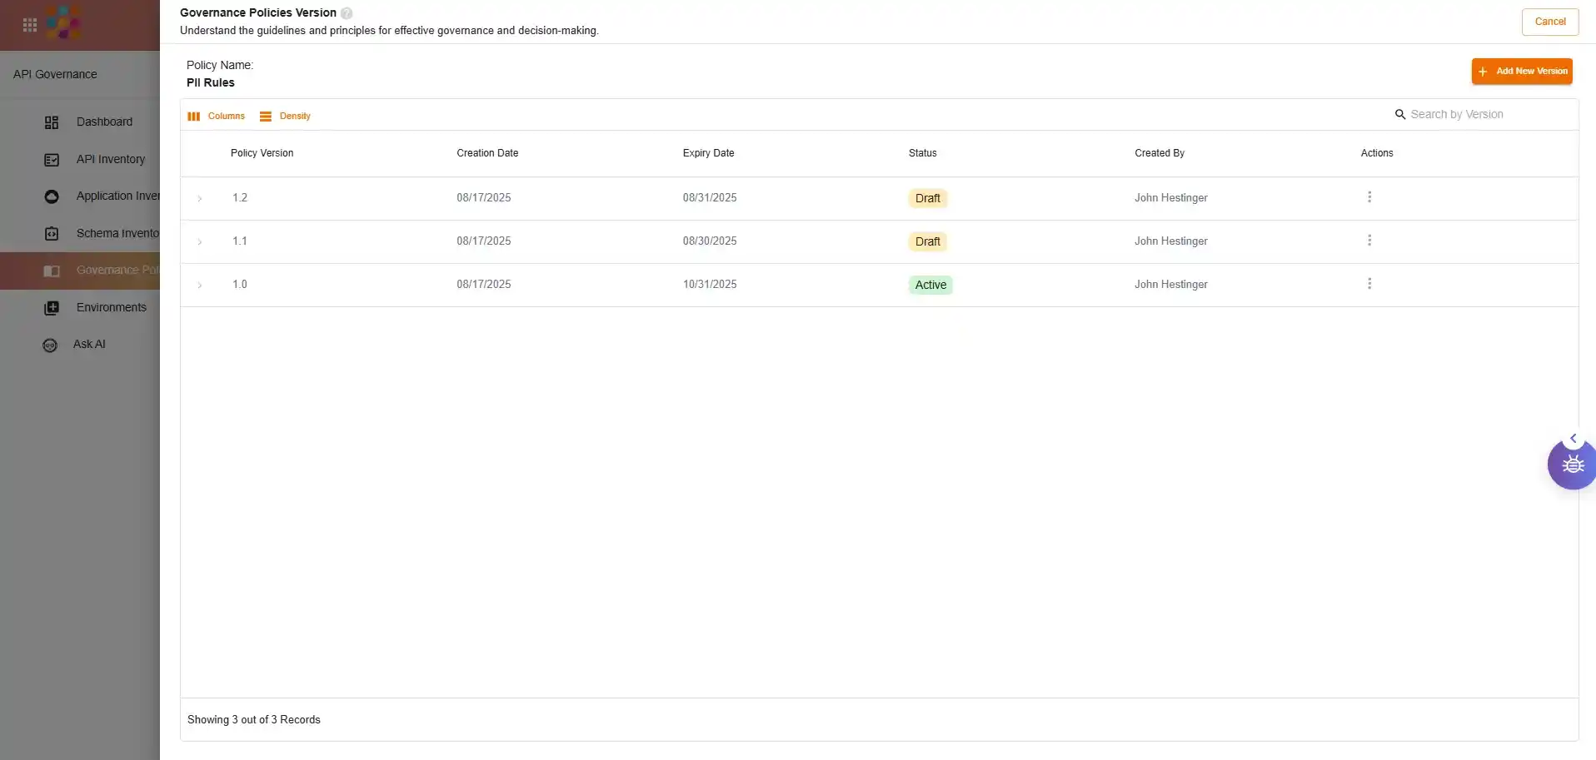Screen dimensions: 1596x760
Task: Click the help icon beside Governance Policies Version
Action: [x=347, y=13]
